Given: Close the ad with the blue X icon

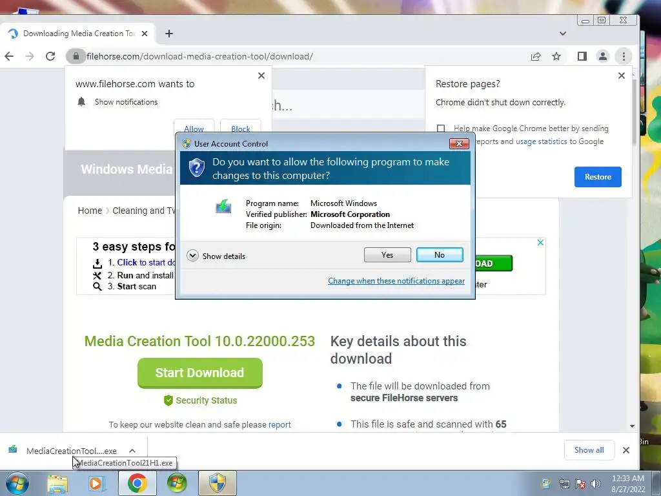Looking at the screenshot, I should click(x=540, y=243).
